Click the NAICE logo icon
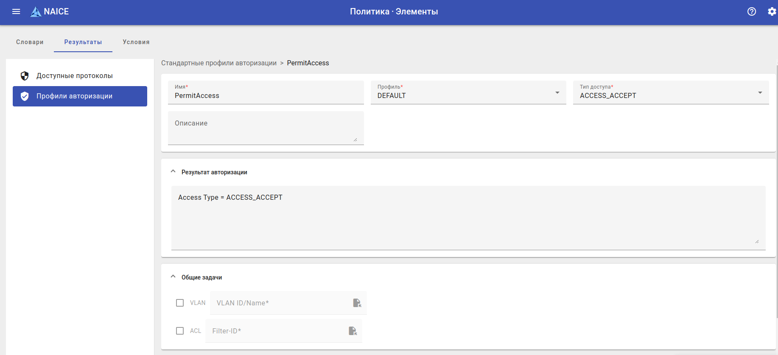 tap(36, 12)
